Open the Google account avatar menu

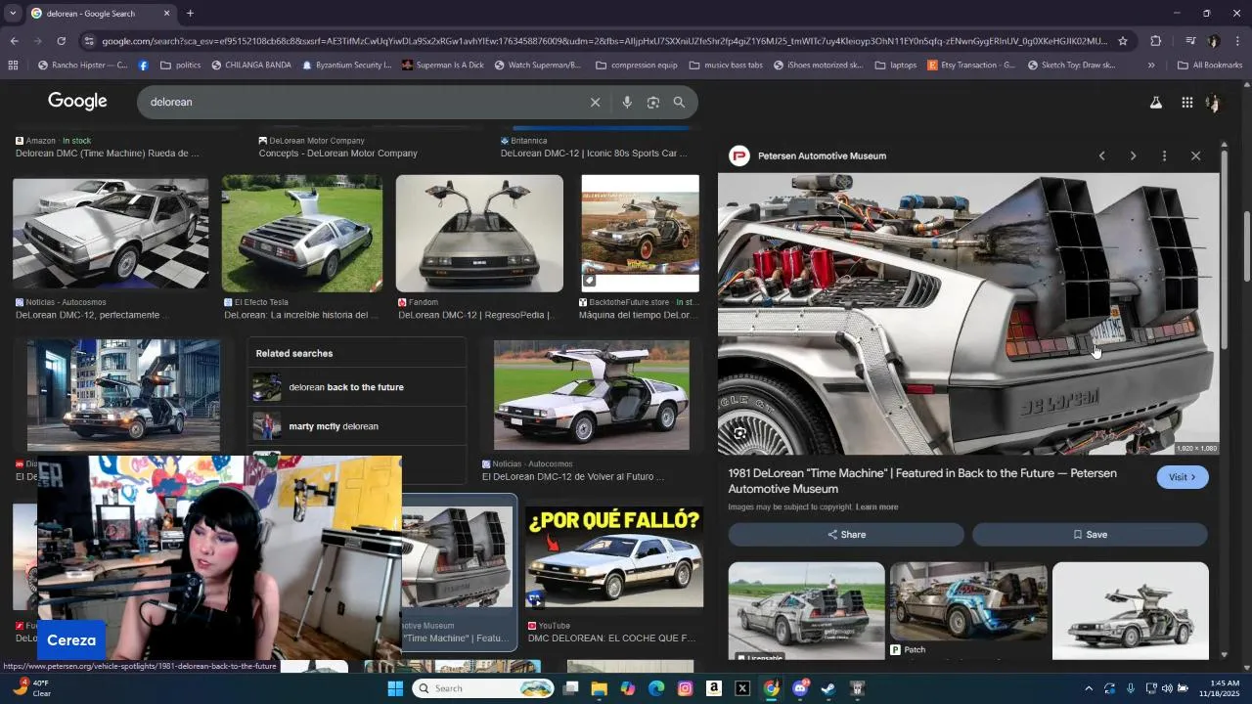[1213, 102]
